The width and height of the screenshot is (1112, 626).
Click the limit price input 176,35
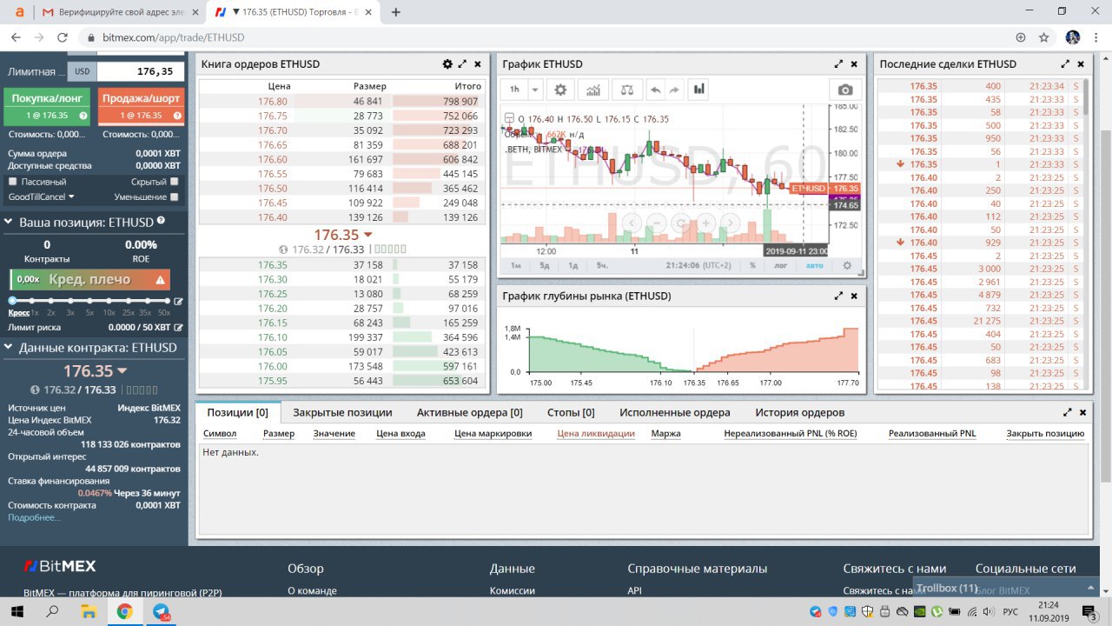(x=141, y=72)
